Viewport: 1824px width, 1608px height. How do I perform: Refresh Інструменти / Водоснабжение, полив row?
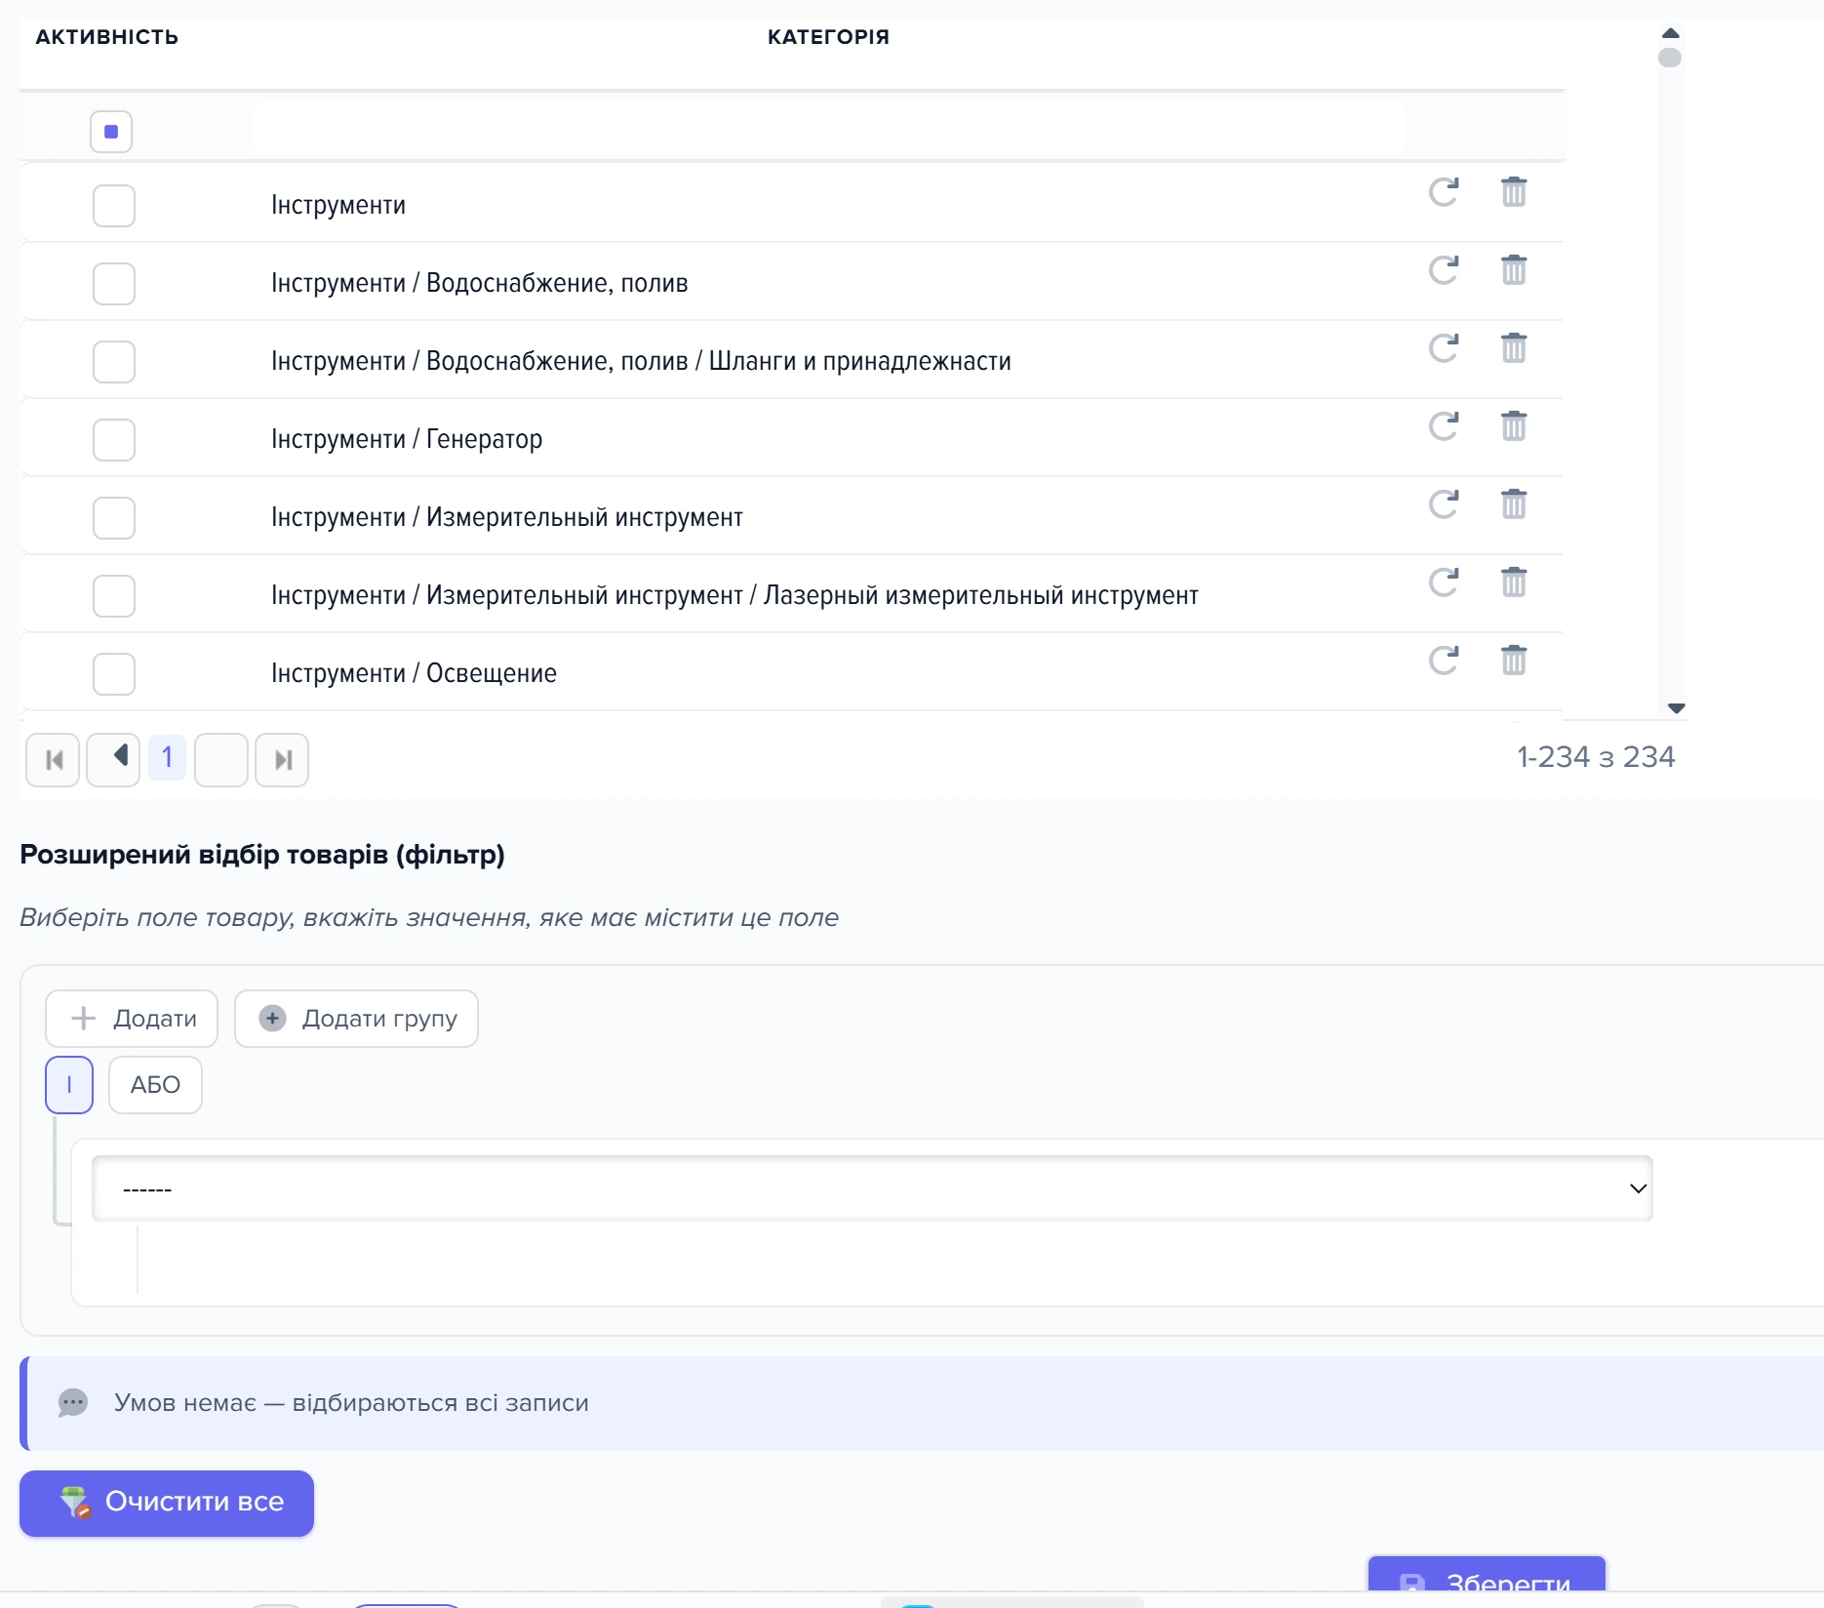tap(1444, 270)
